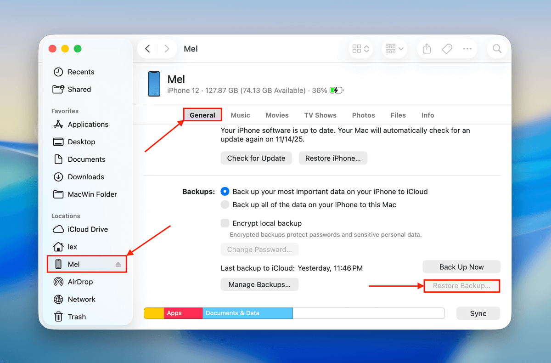Open AirDrop from the sidebar
The image size is (551, 363).
tap(81, 282)
